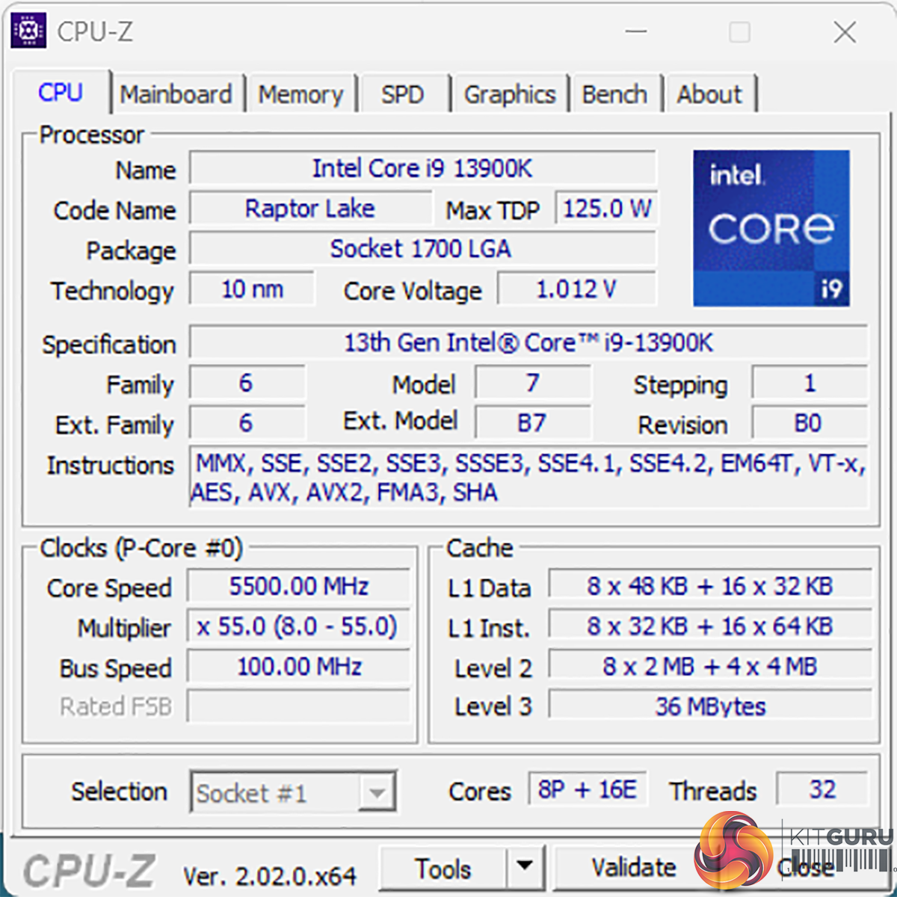Viewport: 897px width, 897px height.
Task: Click the 13th Gen specification field
Action: click(x=528, y=343)
